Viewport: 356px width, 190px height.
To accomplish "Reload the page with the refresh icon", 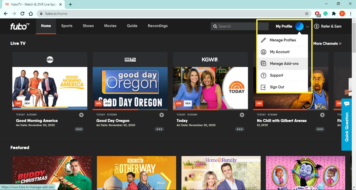I will pyautogui.click(x=22, y=14).
